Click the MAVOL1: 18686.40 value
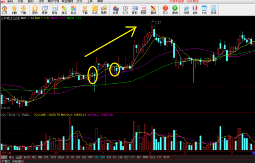255x163 pixels. coord(74,115)
